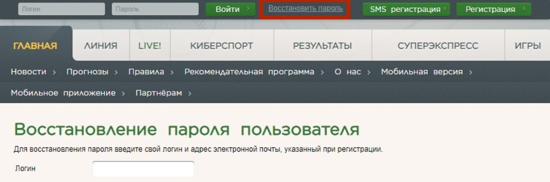This screenshot has height=182, width=550.
Task: Open the ЛИНИЯ tab
Action: 101,46
